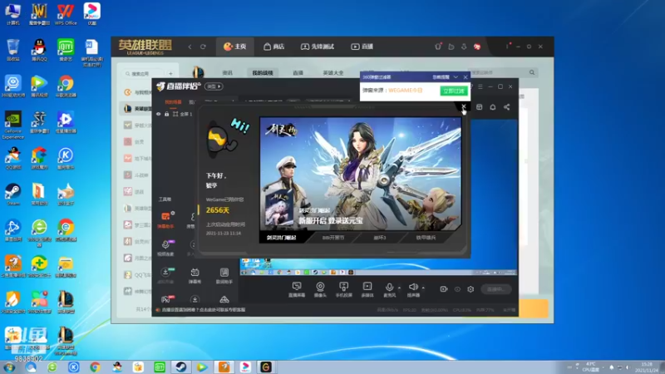Open 直播伴侣 hamburger menu
Screen dimensions: 665x374
tap(480, 86)
